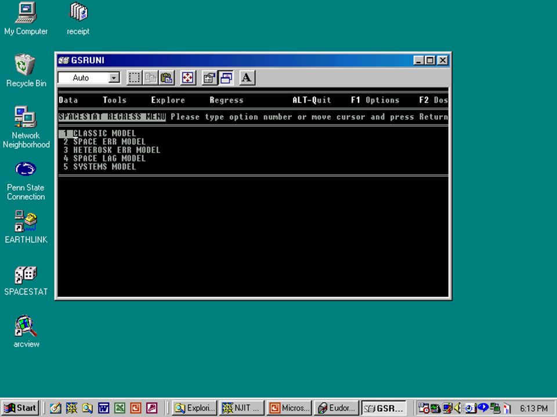Screen dimensions: 557x417
Task: Launch Excel from quick launch bar
Action: 120,408
